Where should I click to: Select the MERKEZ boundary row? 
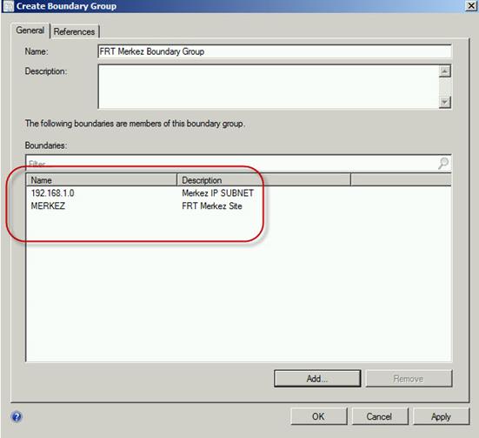click(238, 206)
